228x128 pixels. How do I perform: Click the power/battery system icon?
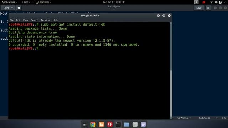point(221,2)
